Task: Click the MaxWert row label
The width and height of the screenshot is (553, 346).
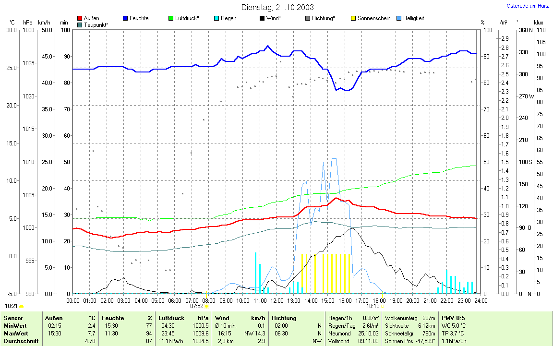Action: [17, 334]
